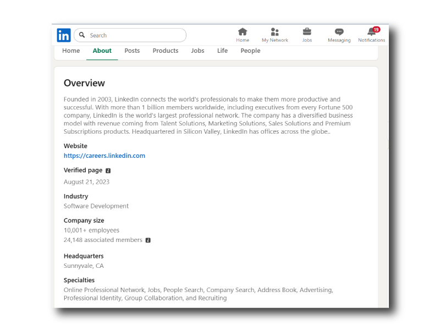Click the 24,148 associated members link
440x330 pixels.
tap(103, 240)
